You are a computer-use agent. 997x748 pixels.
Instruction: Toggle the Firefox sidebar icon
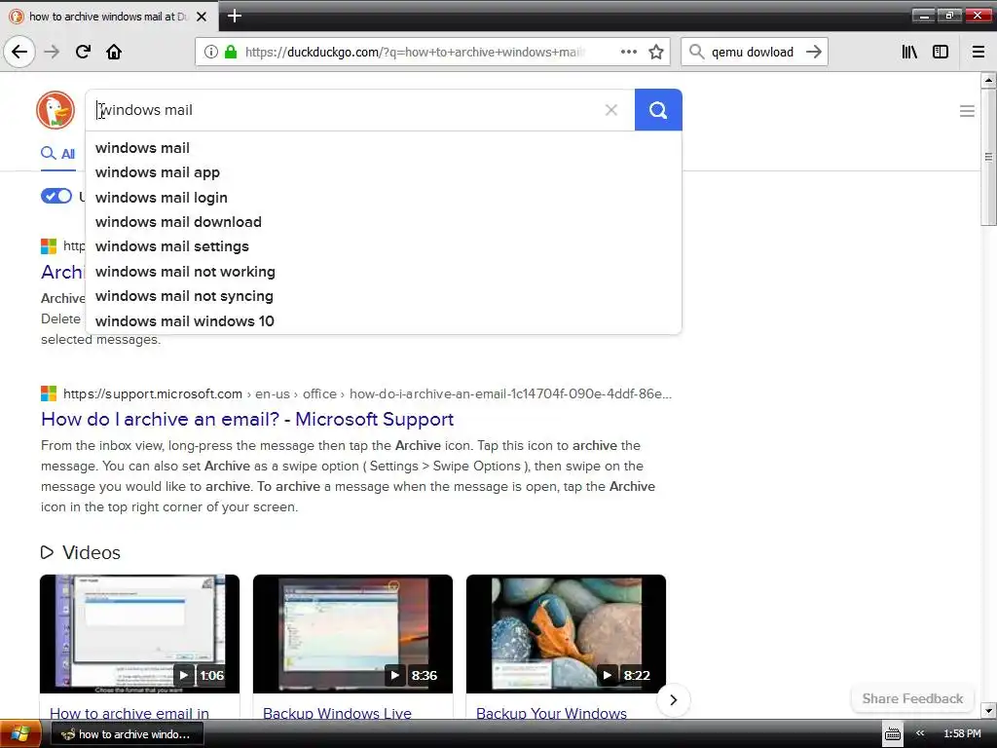[x=941, y=52]
